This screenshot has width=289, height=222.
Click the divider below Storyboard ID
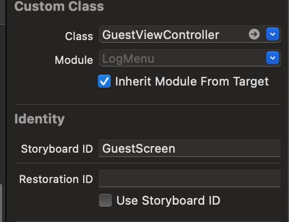coord(148,163)
